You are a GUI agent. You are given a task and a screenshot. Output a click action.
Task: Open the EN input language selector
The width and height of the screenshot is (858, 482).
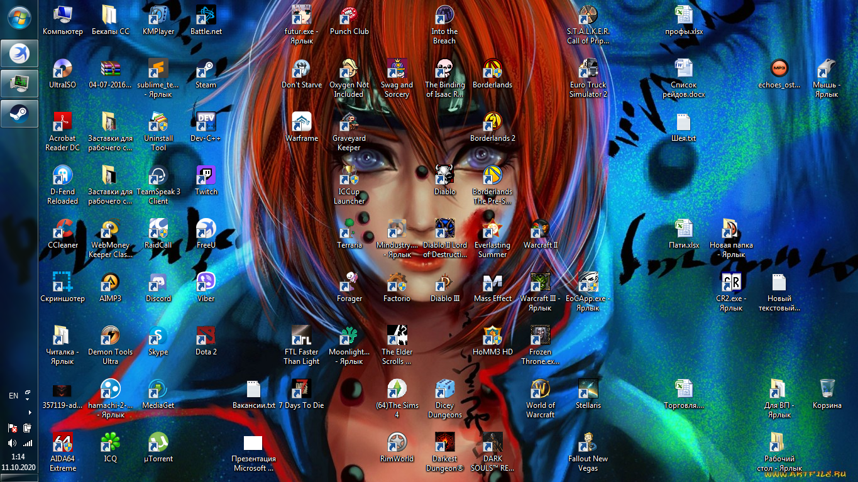pyautogui.click(x=13, y=396)
